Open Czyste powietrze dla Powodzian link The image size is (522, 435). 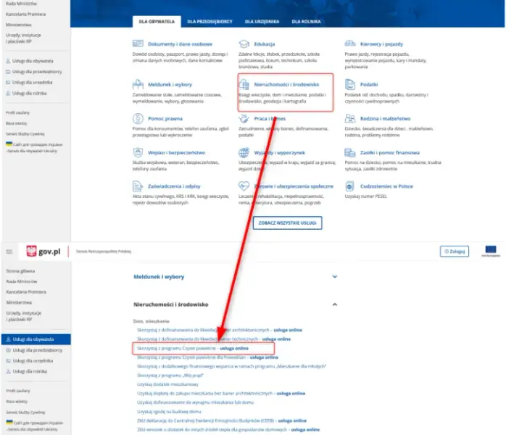click(207, 357)
